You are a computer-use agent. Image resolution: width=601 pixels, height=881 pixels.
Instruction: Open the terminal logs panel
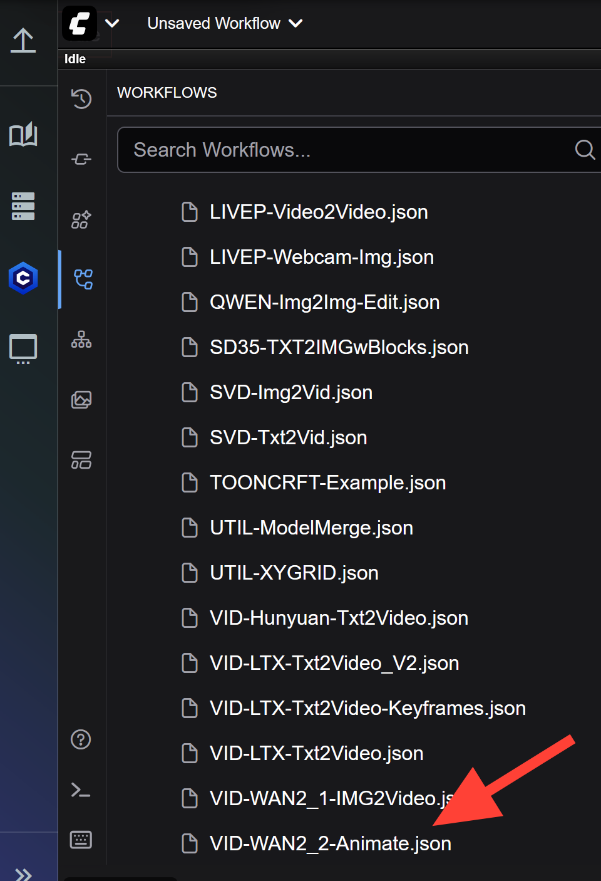(x=81, y=791)
